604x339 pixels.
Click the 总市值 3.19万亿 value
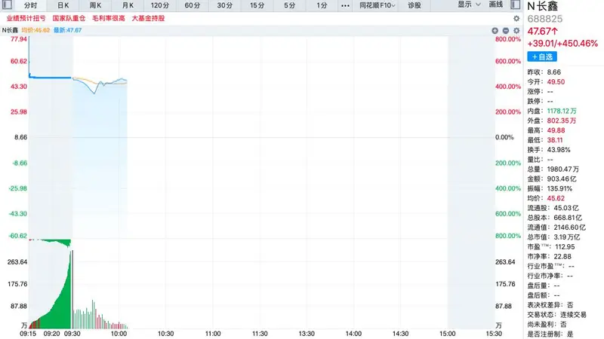[x=567, y=237]
